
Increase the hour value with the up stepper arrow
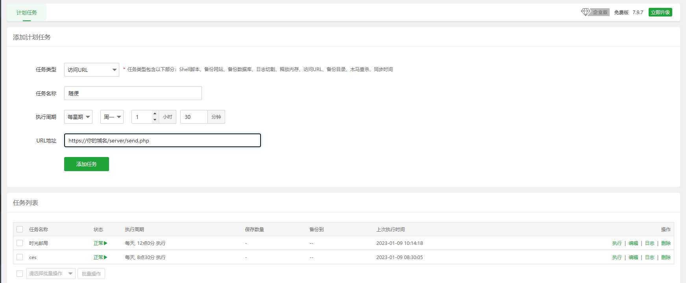click(155, 114)
